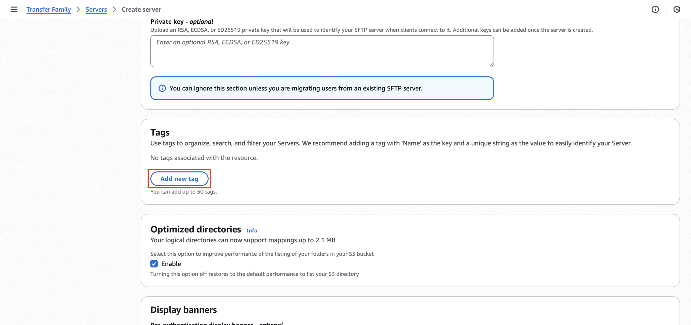The image size is (691, 325).
Task: Open Info link beside Optimized directories
Action: click(252, 231)
